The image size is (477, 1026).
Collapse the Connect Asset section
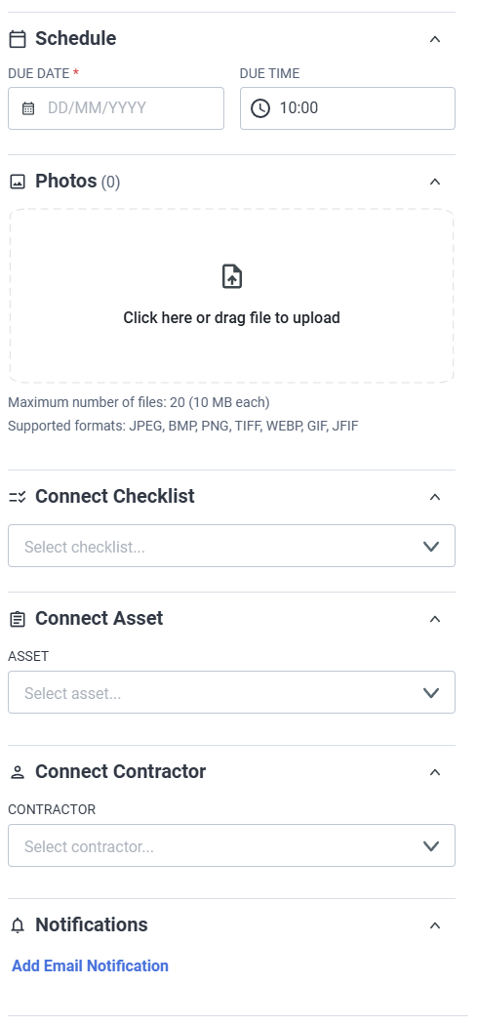coord(435,619)
